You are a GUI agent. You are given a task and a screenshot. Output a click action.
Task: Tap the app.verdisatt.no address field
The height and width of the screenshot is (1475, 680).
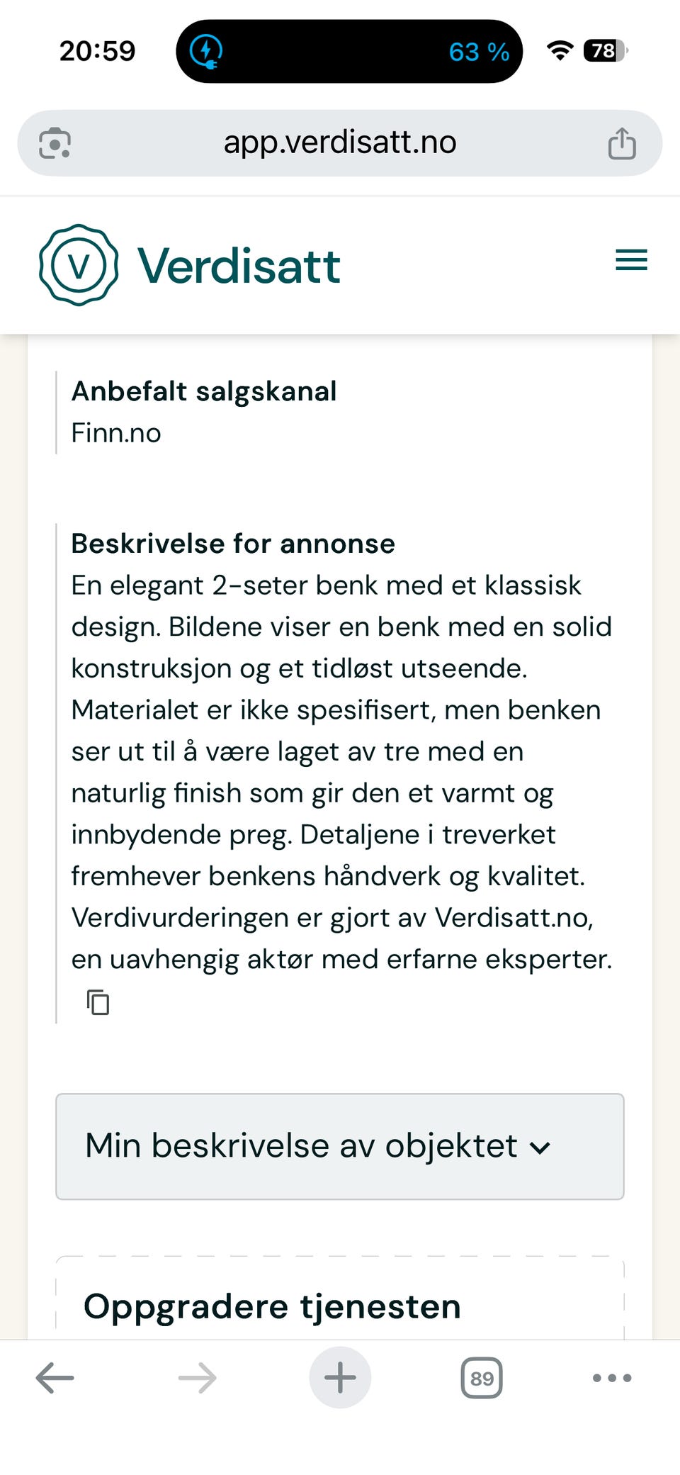tap(340, 141)
